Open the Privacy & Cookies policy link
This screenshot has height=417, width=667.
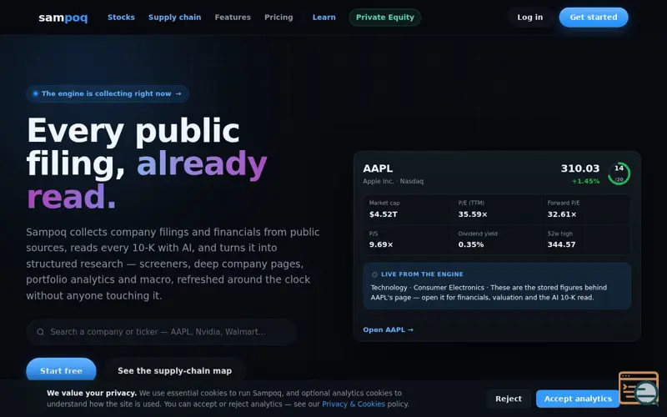354,404
